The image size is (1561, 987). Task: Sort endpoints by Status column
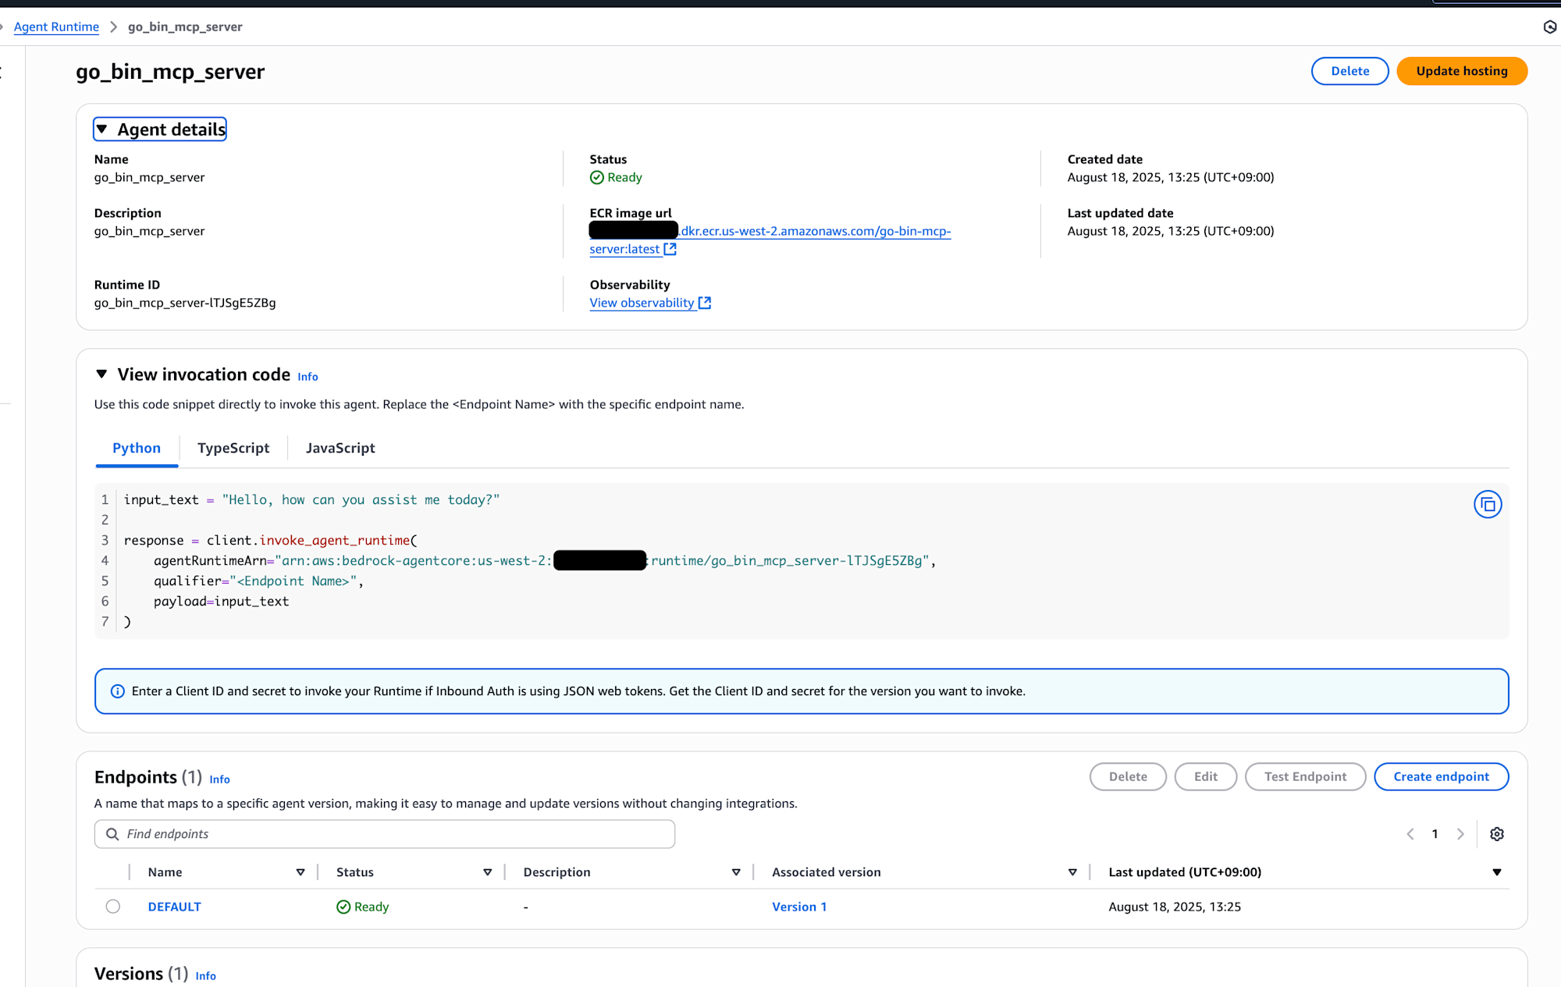tap(488, 872)
